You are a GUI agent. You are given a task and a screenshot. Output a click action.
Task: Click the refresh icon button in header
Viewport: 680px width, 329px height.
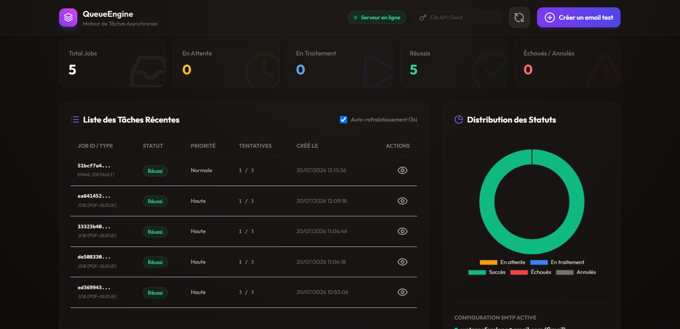[x=519, y=18]
